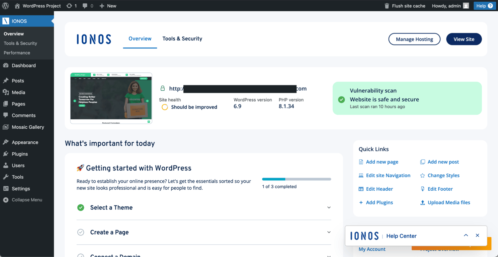The image size is (498, 257).
Task: Click the IONOS logo icon in sidebar
Action: pos(6,21)
